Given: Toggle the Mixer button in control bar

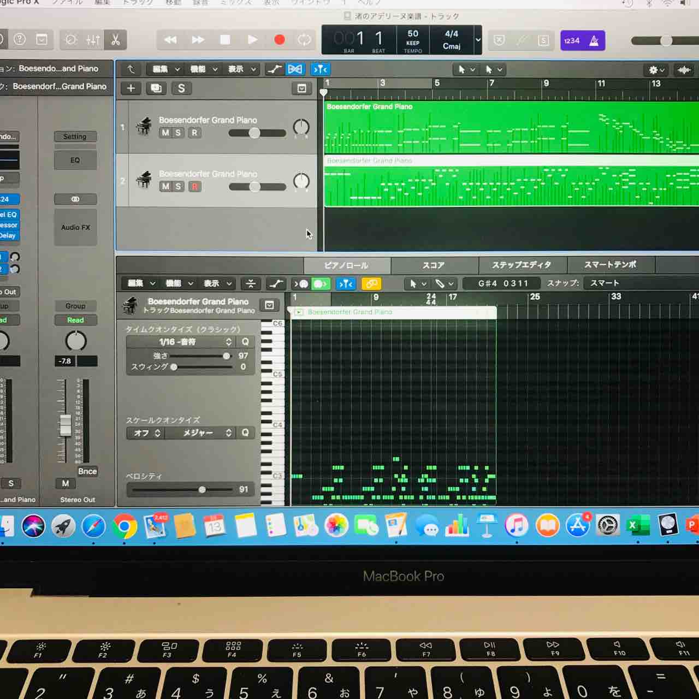Looking at the screenshot, I should click(93, 40).
